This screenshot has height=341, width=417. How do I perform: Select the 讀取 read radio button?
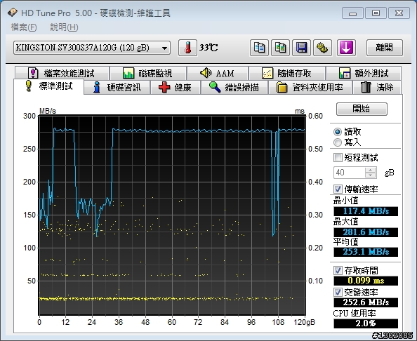[338, 132]
